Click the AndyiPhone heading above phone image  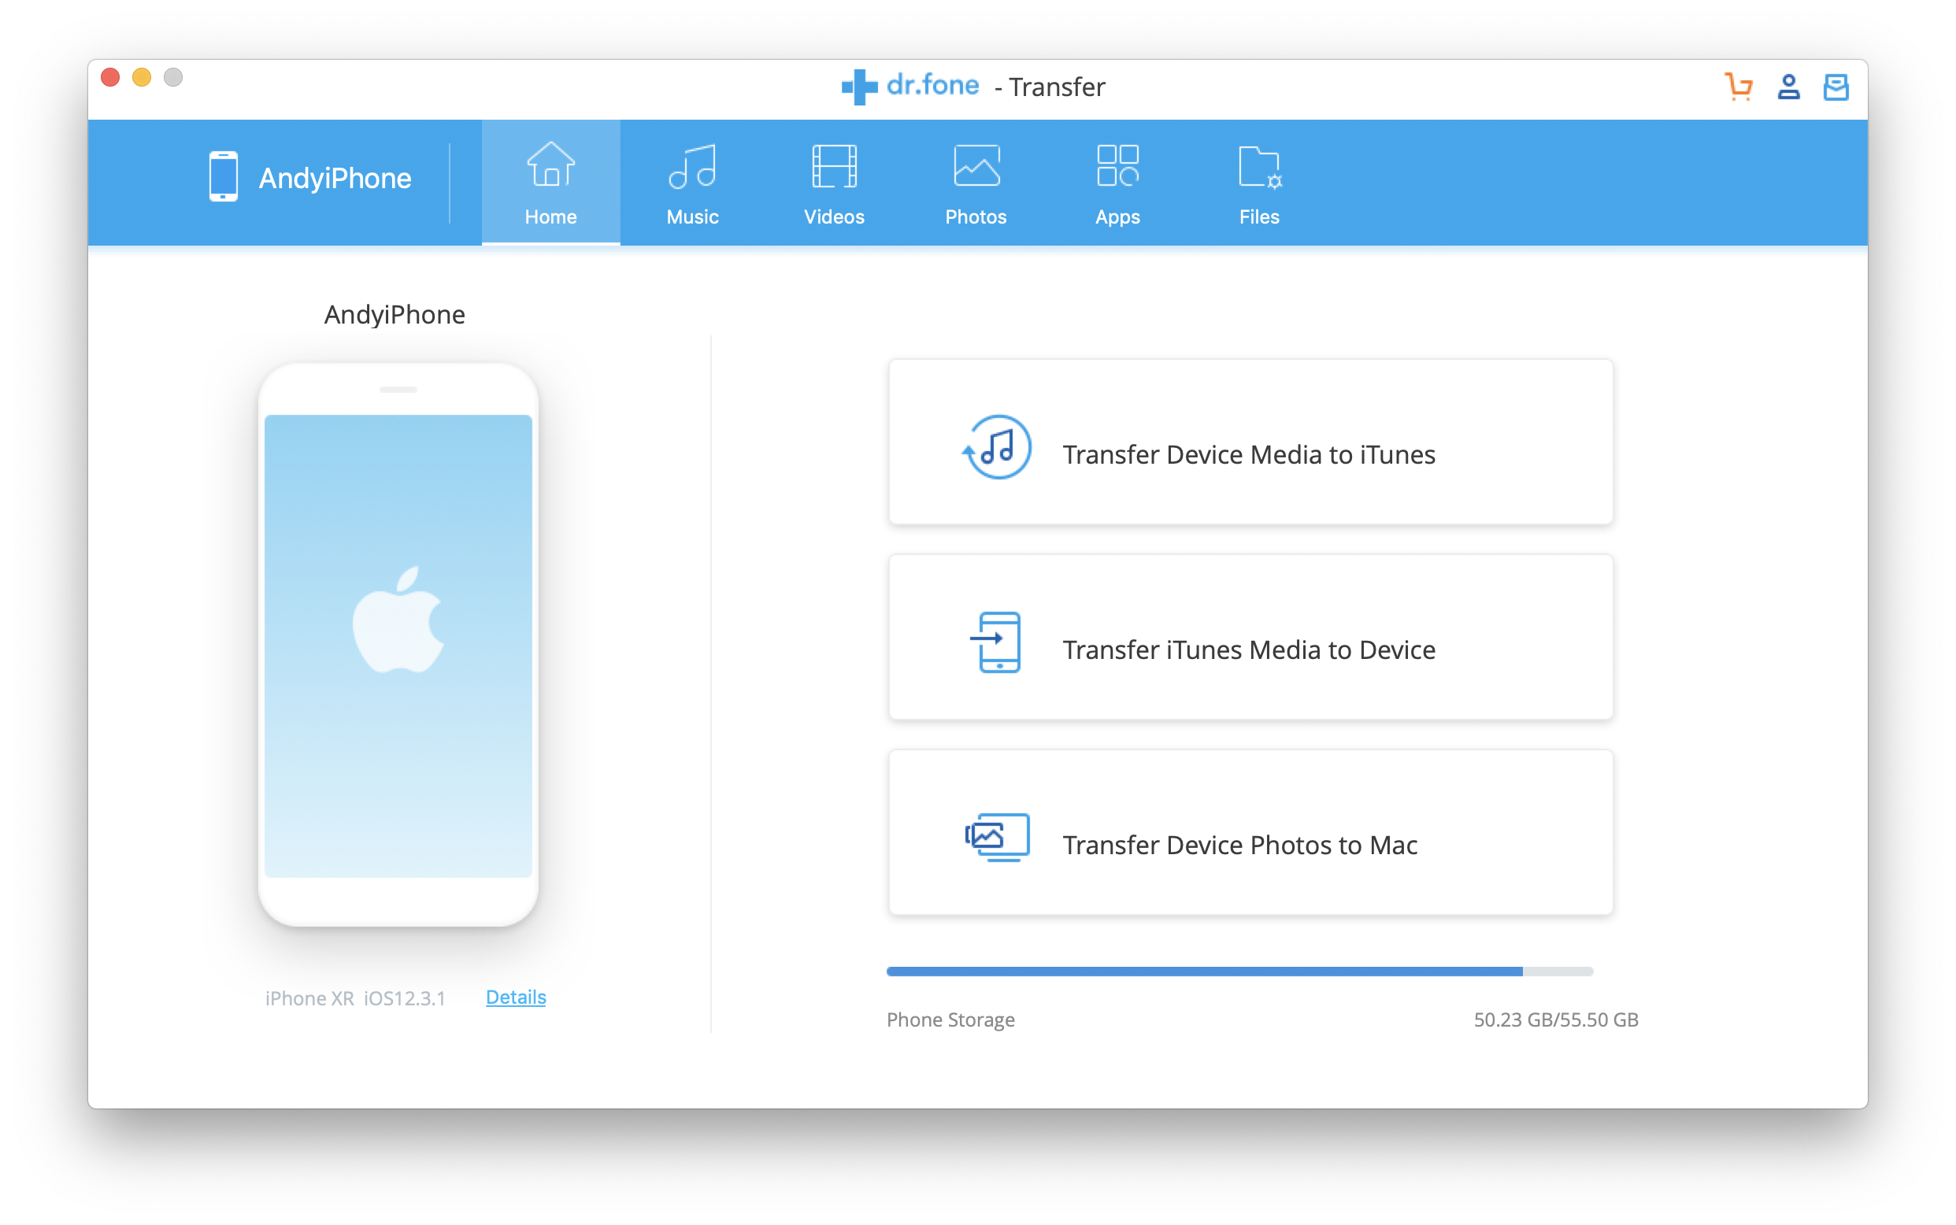pyautogui.click(x=395, y=314)
